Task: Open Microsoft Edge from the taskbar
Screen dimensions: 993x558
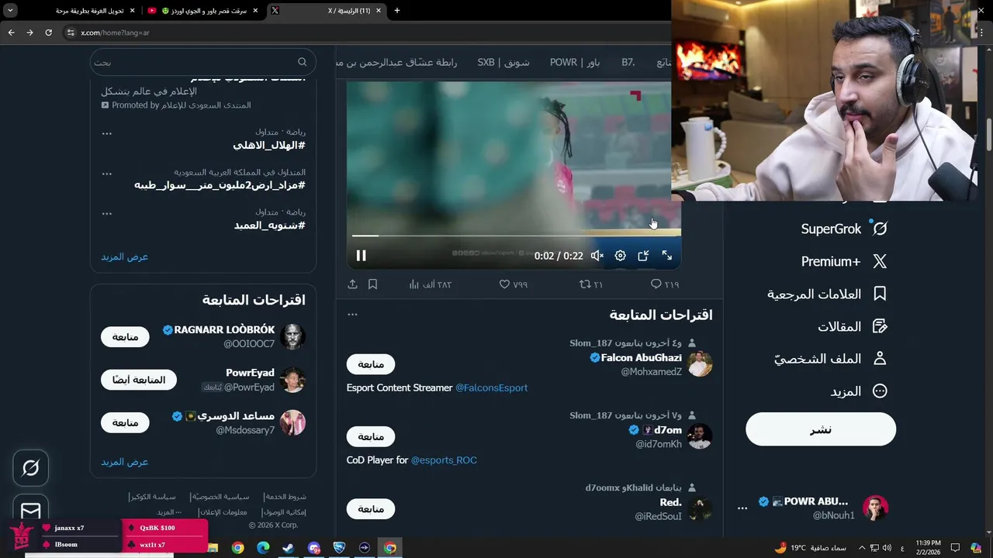Action: [263, 548]
